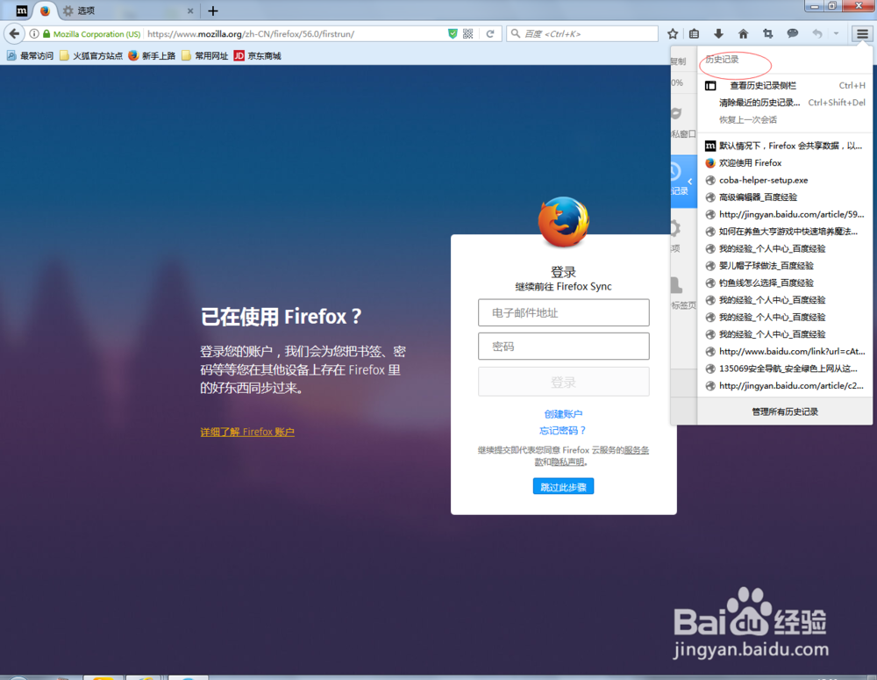Choose 查看历史记录侧栏 menu entry
This screenshot has height=680, width=877.
pyautogui.click(x=785, y=86)
